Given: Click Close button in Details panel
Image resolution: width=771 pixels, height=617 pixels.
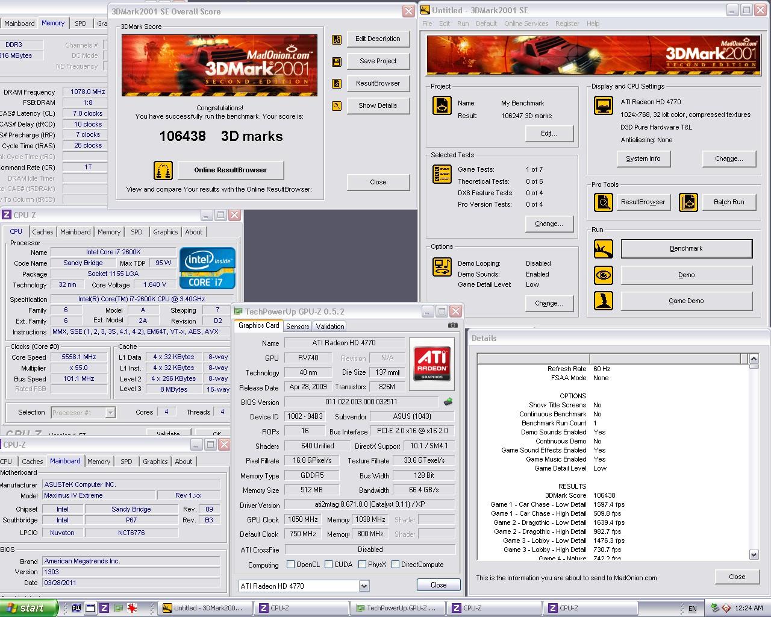Looking at the screenshot, I should (737, 577).
